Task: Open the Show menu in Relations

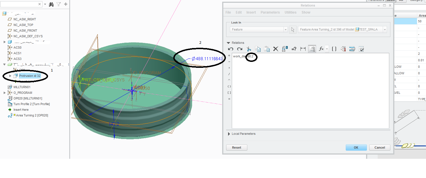Action: [306, 12]
